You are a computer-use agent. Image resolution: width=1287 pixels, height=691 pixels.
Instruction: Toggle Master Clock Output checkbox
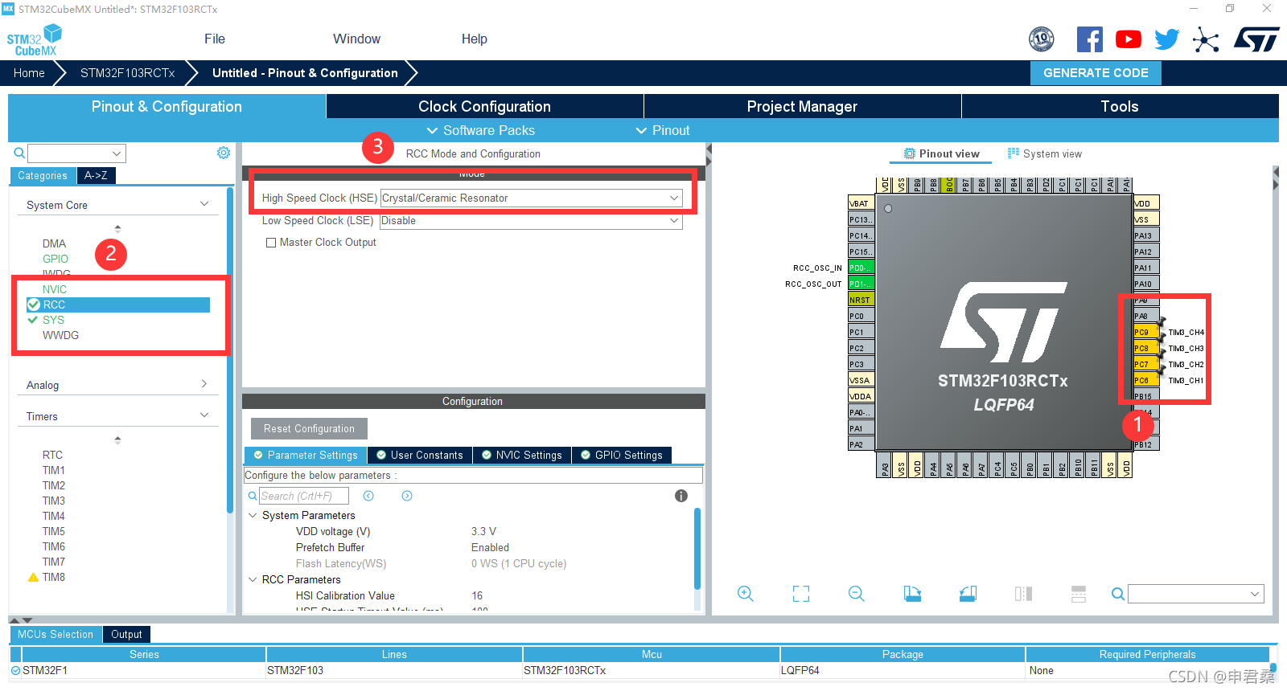coord(271,243)
